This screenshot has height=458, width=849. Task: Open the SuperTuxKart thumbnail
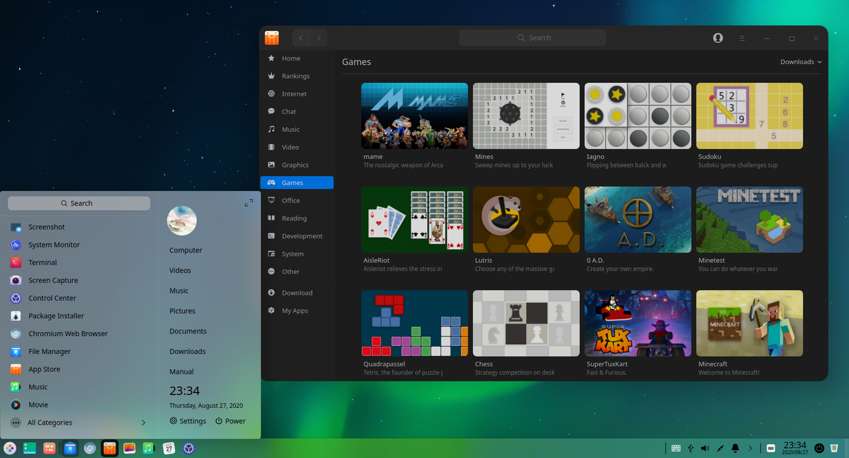click(x=637, y=323)
